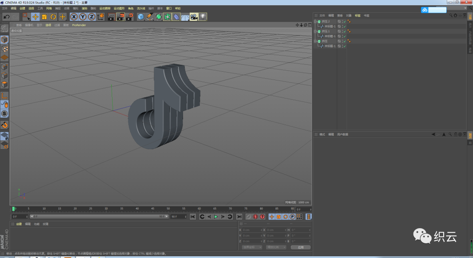This screenshot has height=258, width=473.
Task: Open the world coordinates dropdown
Action: [252, 248]
